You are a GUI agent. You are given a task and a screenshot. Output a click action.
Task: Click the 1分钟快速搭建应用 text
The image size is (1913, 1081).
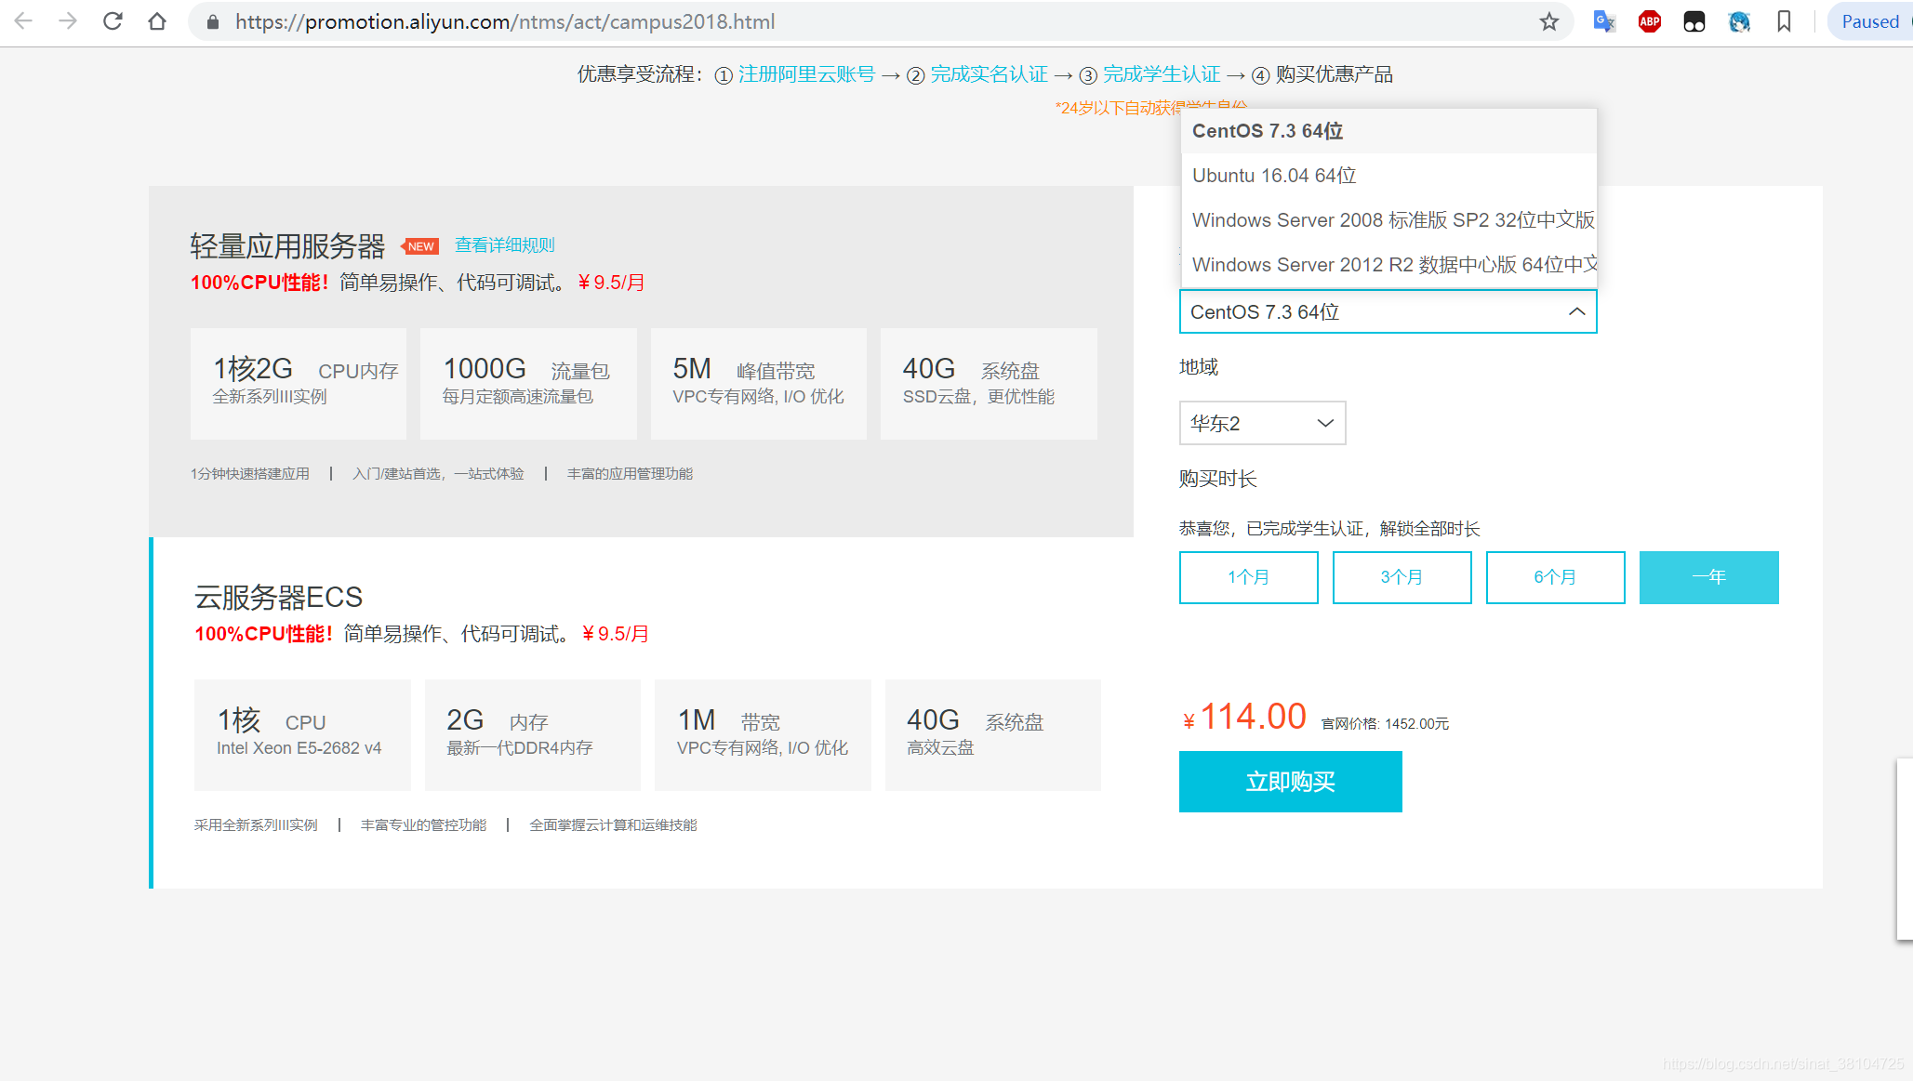pyautogui.click(x=250, y=474)
